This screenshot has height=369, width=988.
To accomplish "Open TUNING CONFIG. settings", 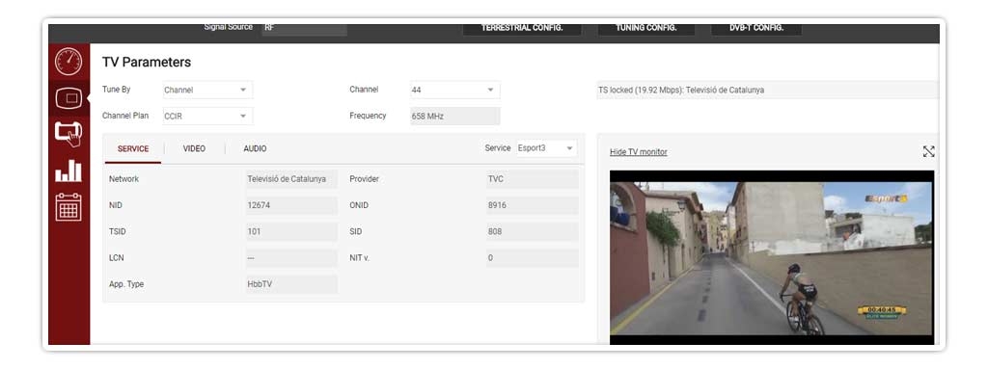I will (645, 29).
